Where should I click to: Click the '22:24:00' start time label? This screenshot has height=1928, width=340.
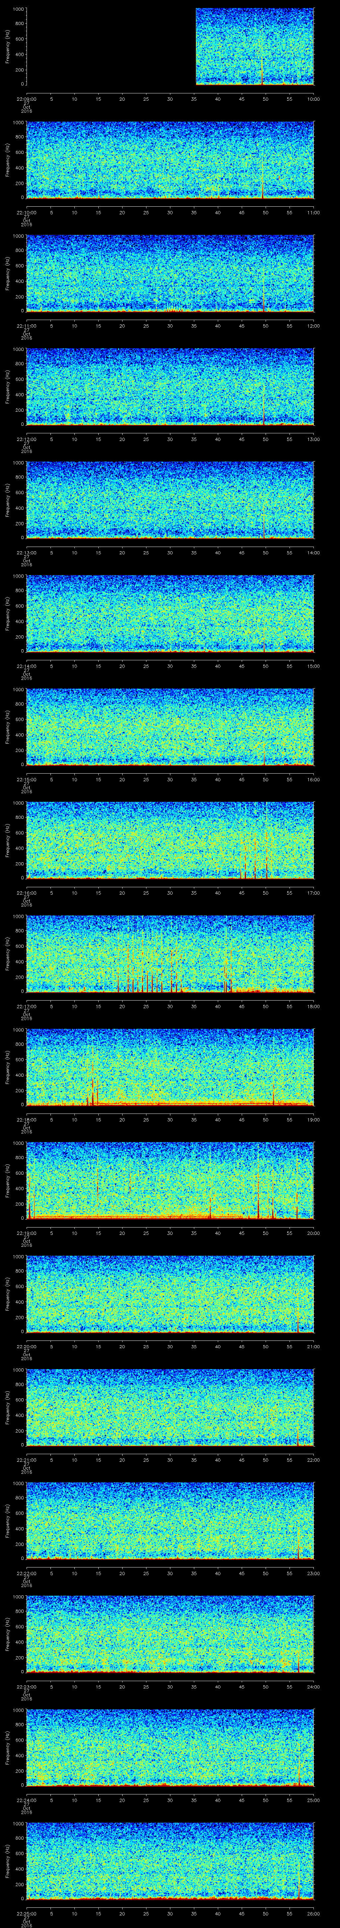click(27, 1800)
